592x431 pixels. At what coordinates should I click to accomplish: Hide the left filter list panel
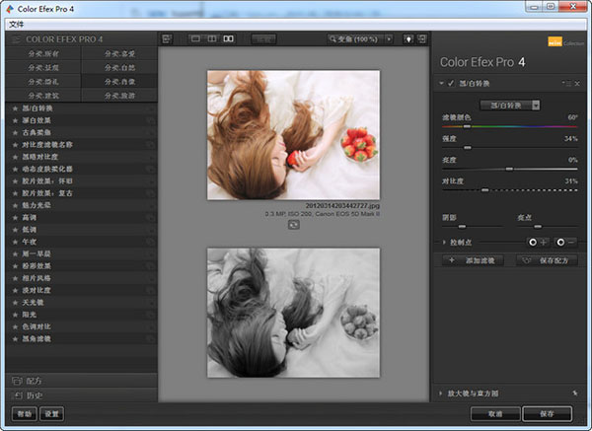coord(166,38)
